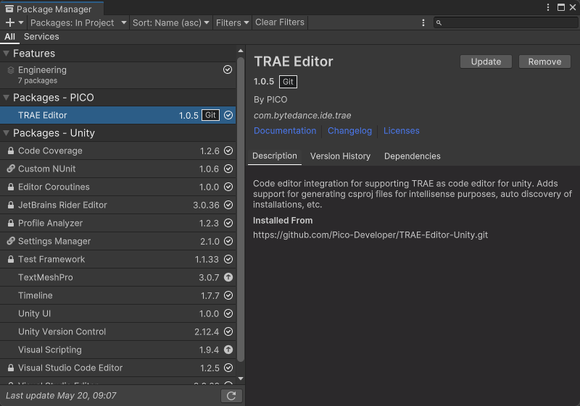Click the Remove button for TRAE Editor
The height and width of the screenshot is (406, 580).
pos(544,62)
